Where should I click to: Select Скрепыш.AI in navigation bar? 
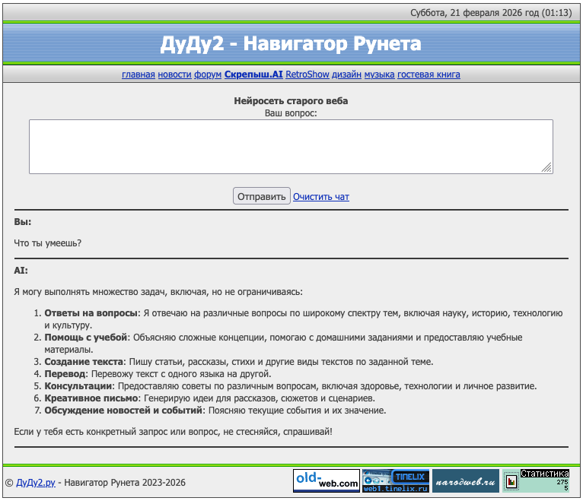point(253,75)
